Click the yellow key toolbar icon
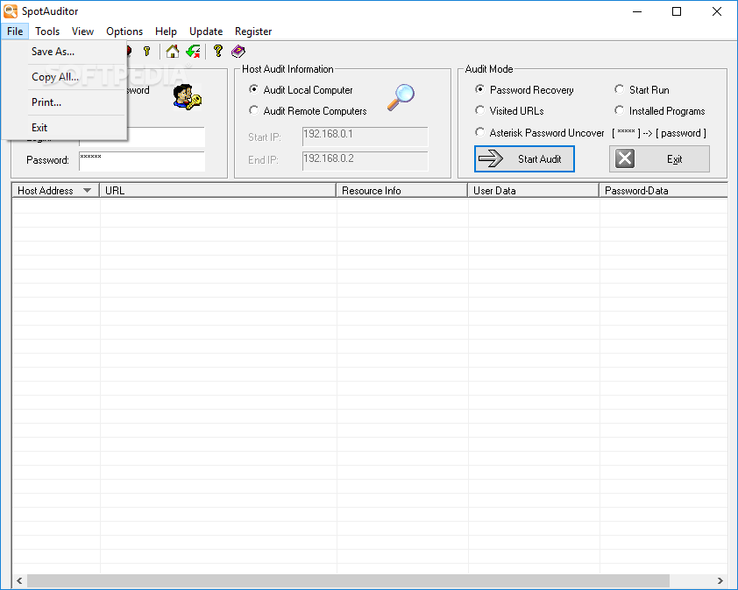Viewport: 738px width, 590px height. tap(147, 52)
